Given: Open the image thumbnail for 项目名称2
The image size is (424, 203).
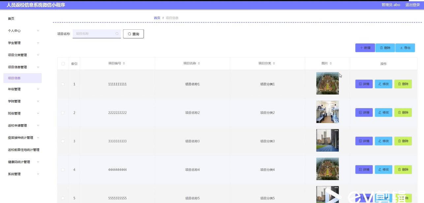Looking at the screenshot, I should 327,112.
